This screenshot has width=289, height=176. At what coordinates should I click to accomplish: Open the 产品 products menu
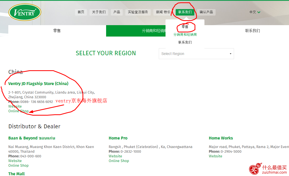(117, 12)
